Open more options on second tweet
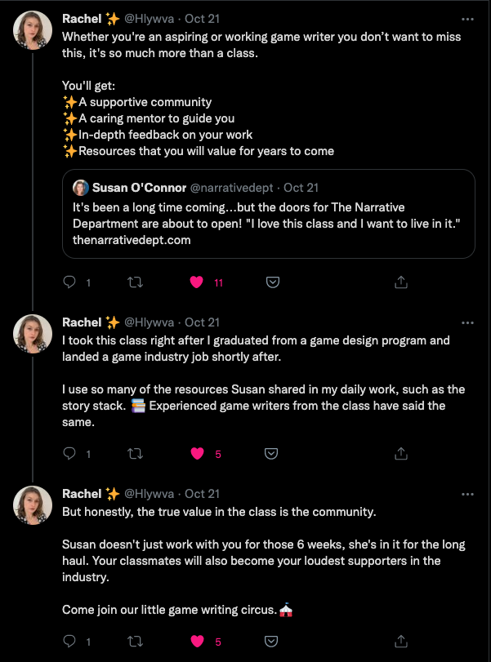Viewport: 491px width, 662px height. coord(466,322)
